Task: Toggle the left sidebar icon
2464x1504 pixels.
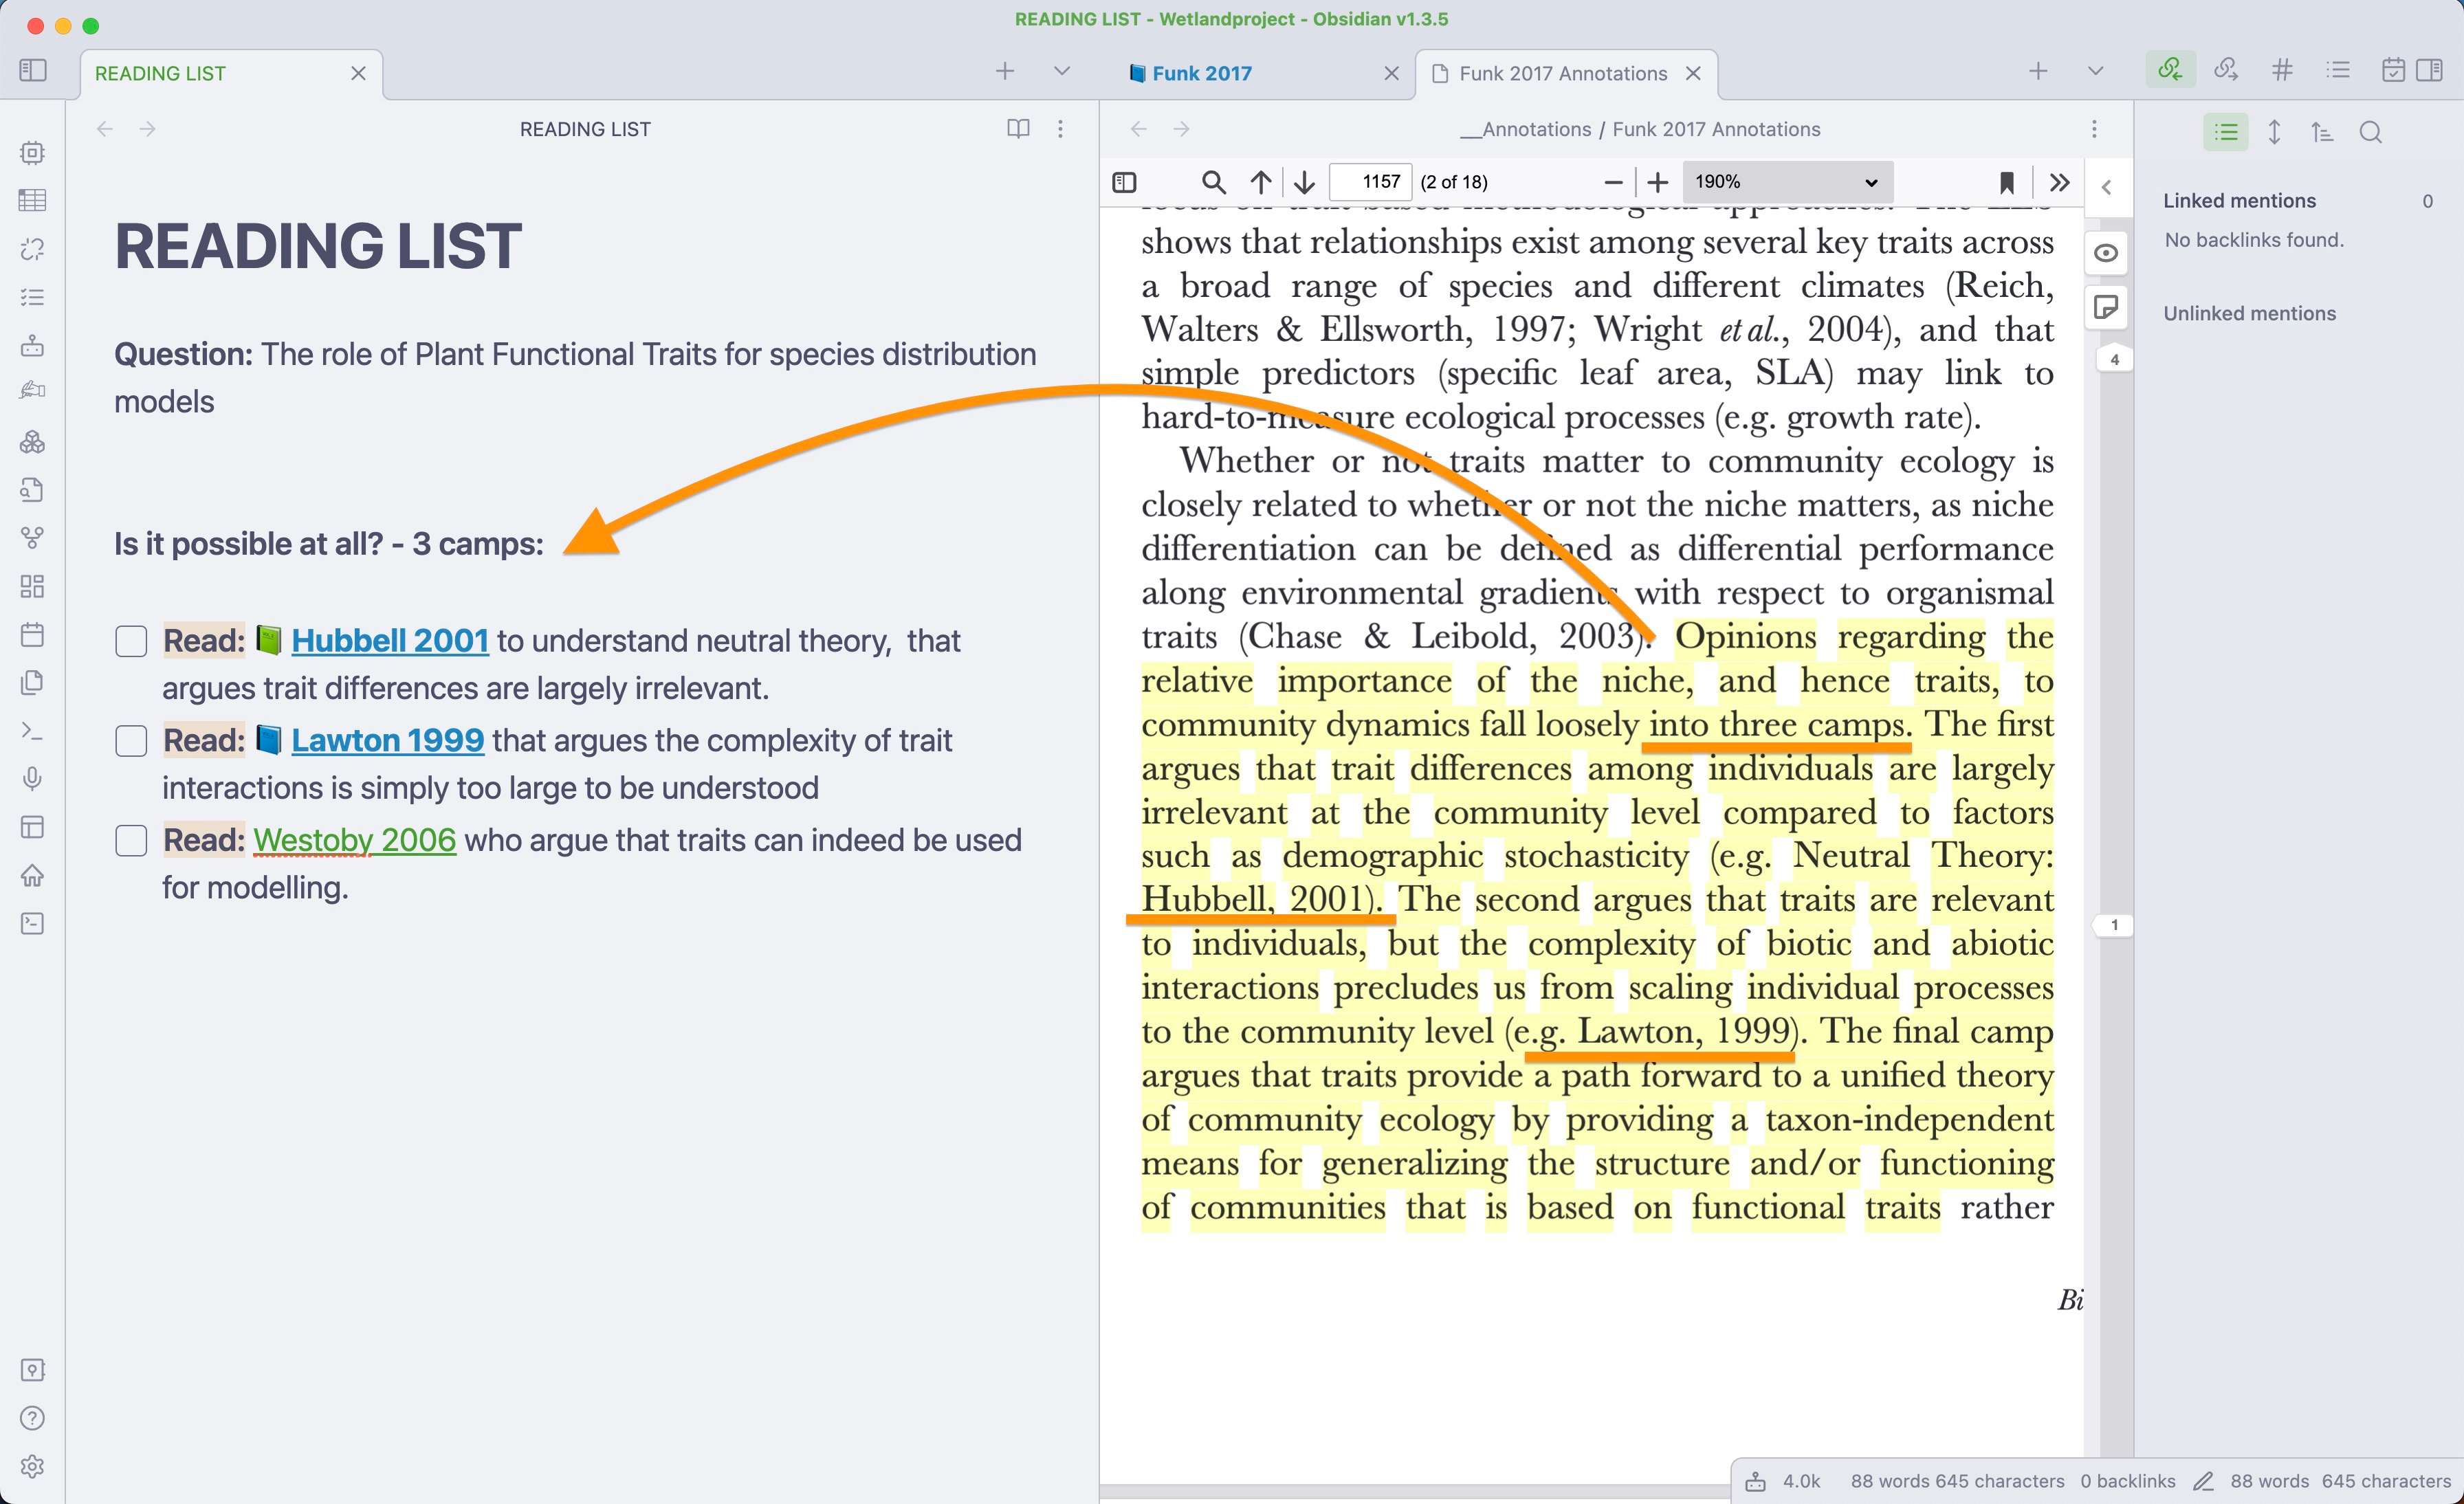Action: 33,70
